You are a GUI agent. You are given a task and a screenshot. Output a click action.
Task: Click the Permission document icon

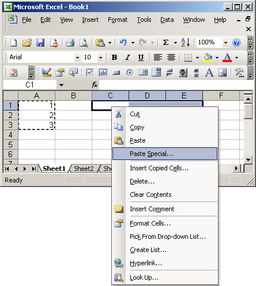(54, 43)
